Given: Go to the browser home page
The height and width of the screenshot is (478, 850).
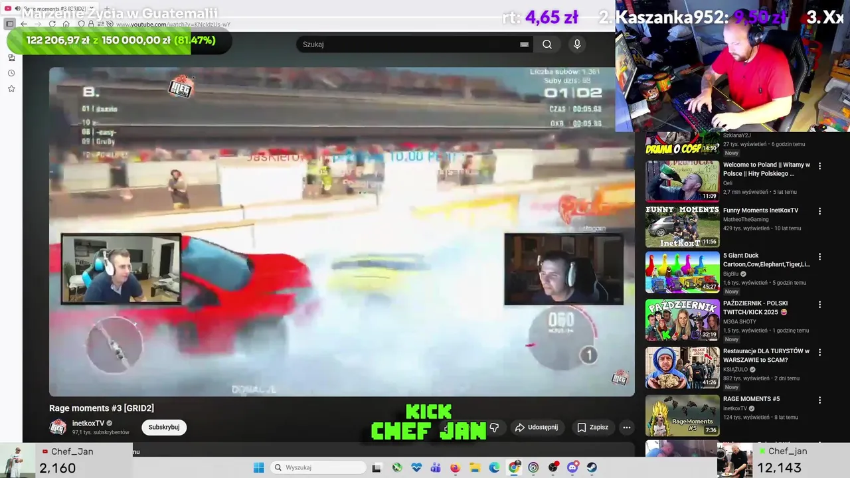Looking at the screenshot, I should click(66, 24).
